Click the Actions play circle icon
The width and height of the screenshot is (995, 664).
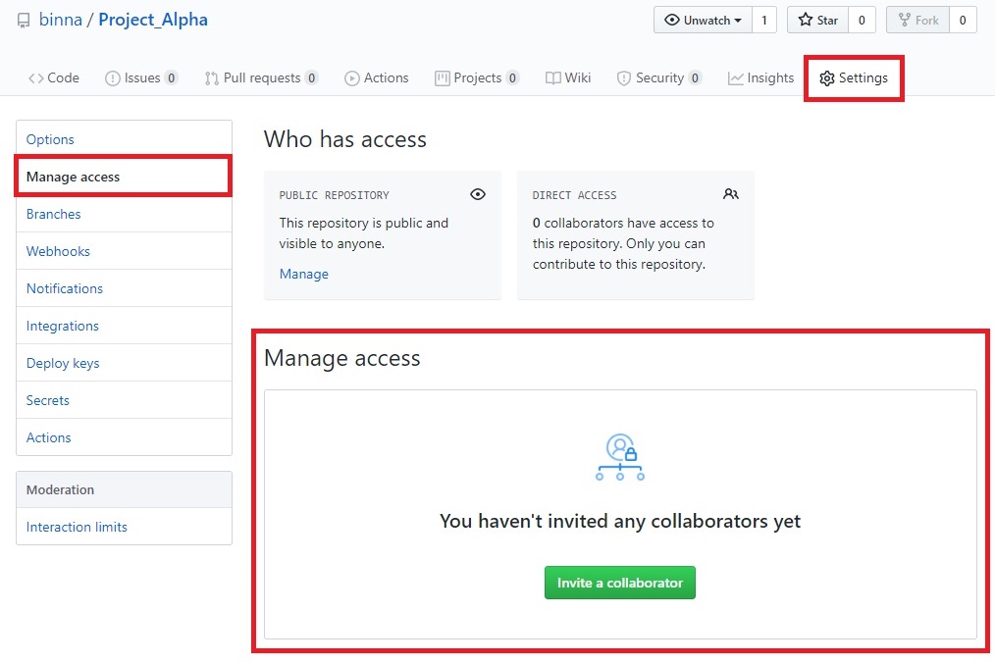point(351,78)
